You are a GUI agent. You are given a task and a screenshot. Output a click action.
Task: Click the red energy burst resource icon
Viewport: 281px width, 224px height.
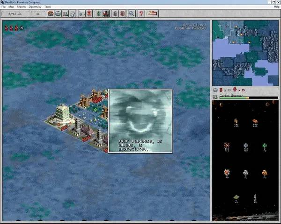pos(227,145)
